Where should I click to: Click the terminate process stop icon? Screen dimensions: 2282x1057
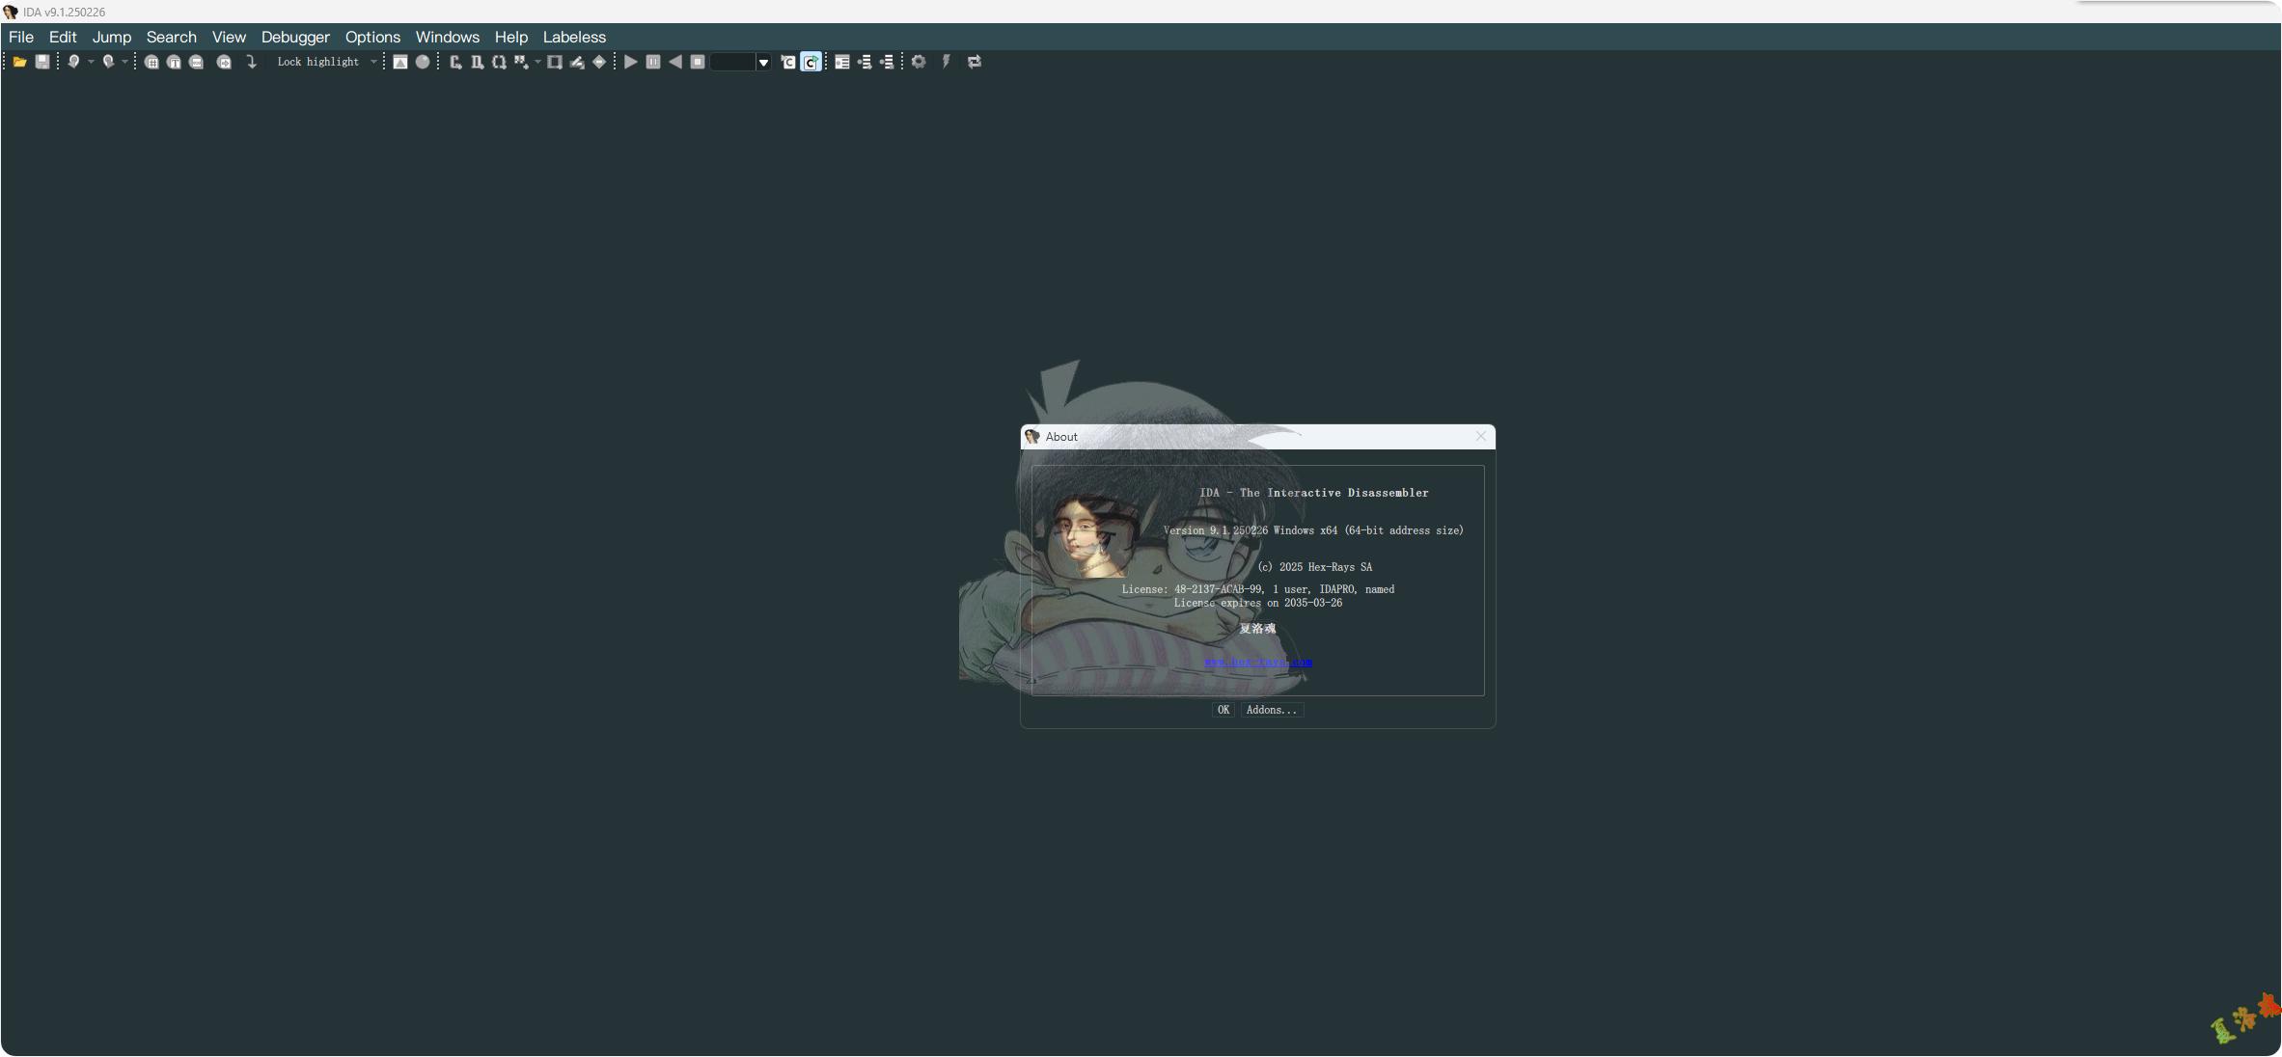point(698,62)
